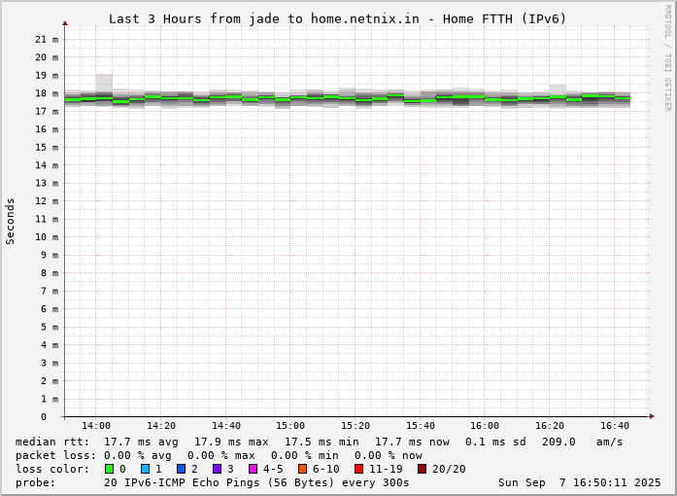
Task: Click the gray latency spike near 16:20
Action: pyautogui.click(x=558, y=89)
